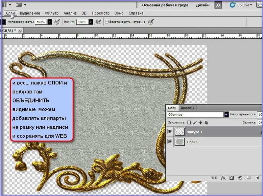Click the Нажим 100% field

82,22
